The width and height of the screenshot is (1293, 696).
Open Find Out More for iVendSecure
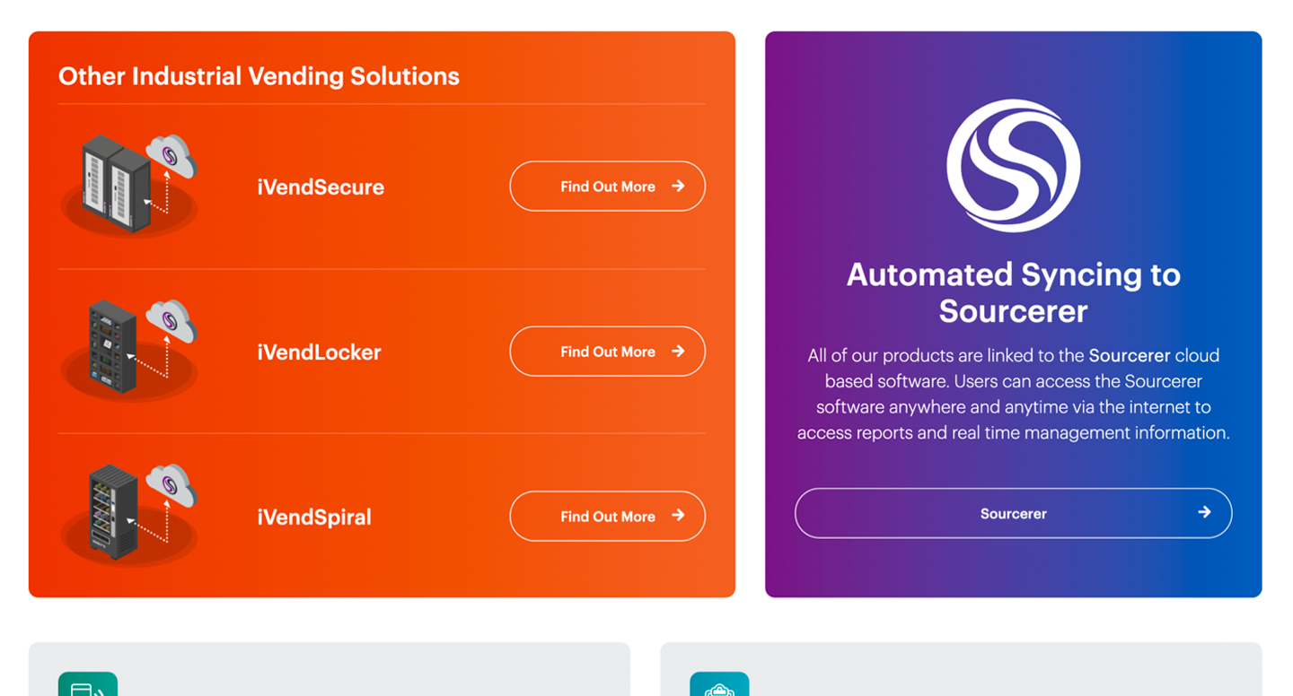607,187
